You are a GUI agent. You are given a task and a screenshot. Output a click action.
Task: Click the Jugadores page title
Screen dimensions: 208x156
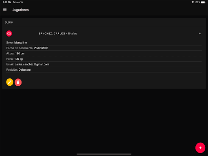click(21, 10)
